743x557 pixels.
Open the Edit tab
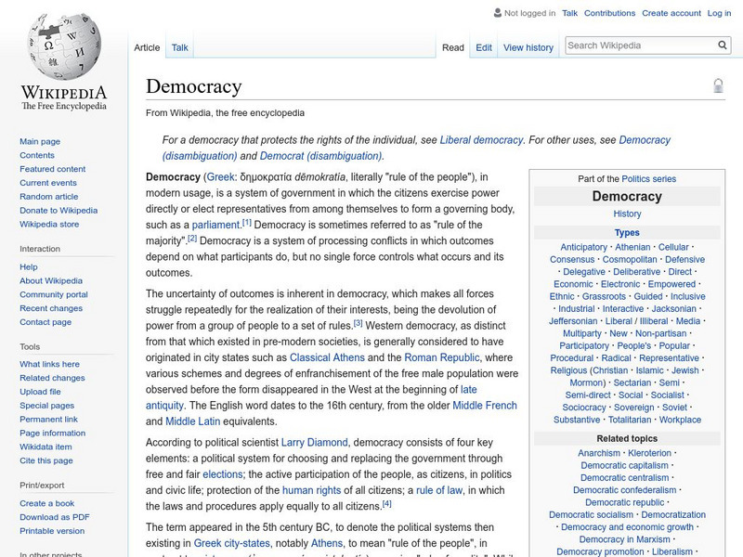[x=484, y=47]
